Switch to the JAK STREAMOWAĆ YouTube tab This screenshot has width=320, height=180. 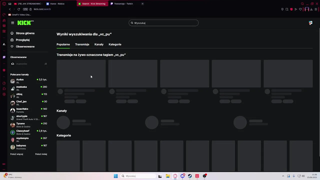(28, 4)
